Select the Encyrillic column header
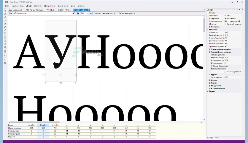 coord(55,125)
